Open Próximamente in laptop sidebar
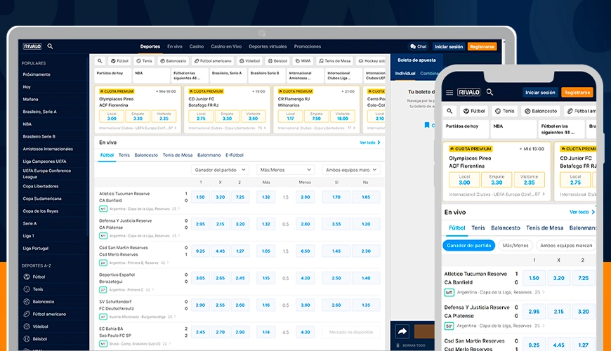 click(37, 74)
